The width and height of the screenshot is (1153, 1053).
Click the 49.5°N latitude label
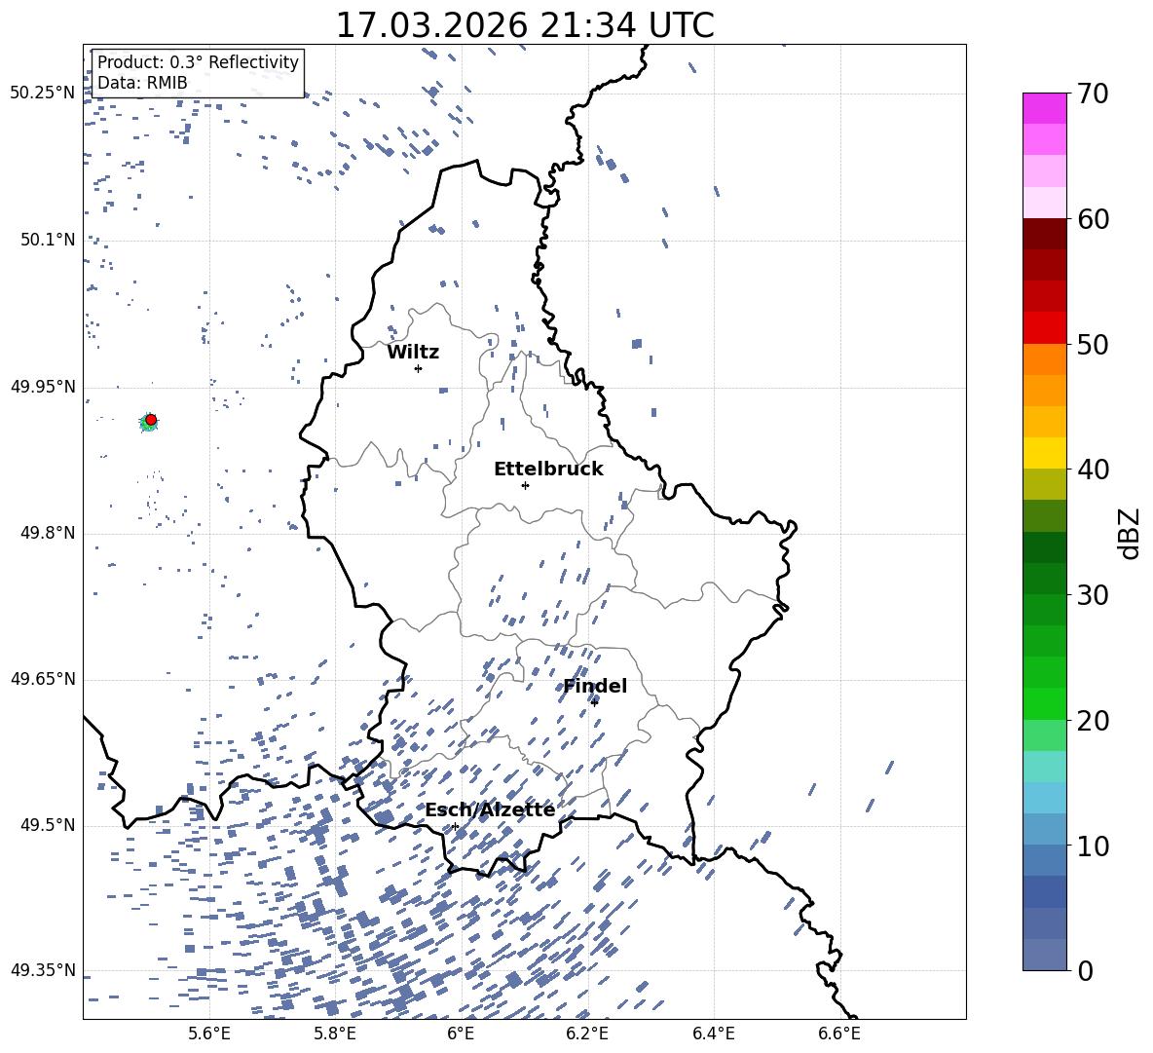point(47,824)
